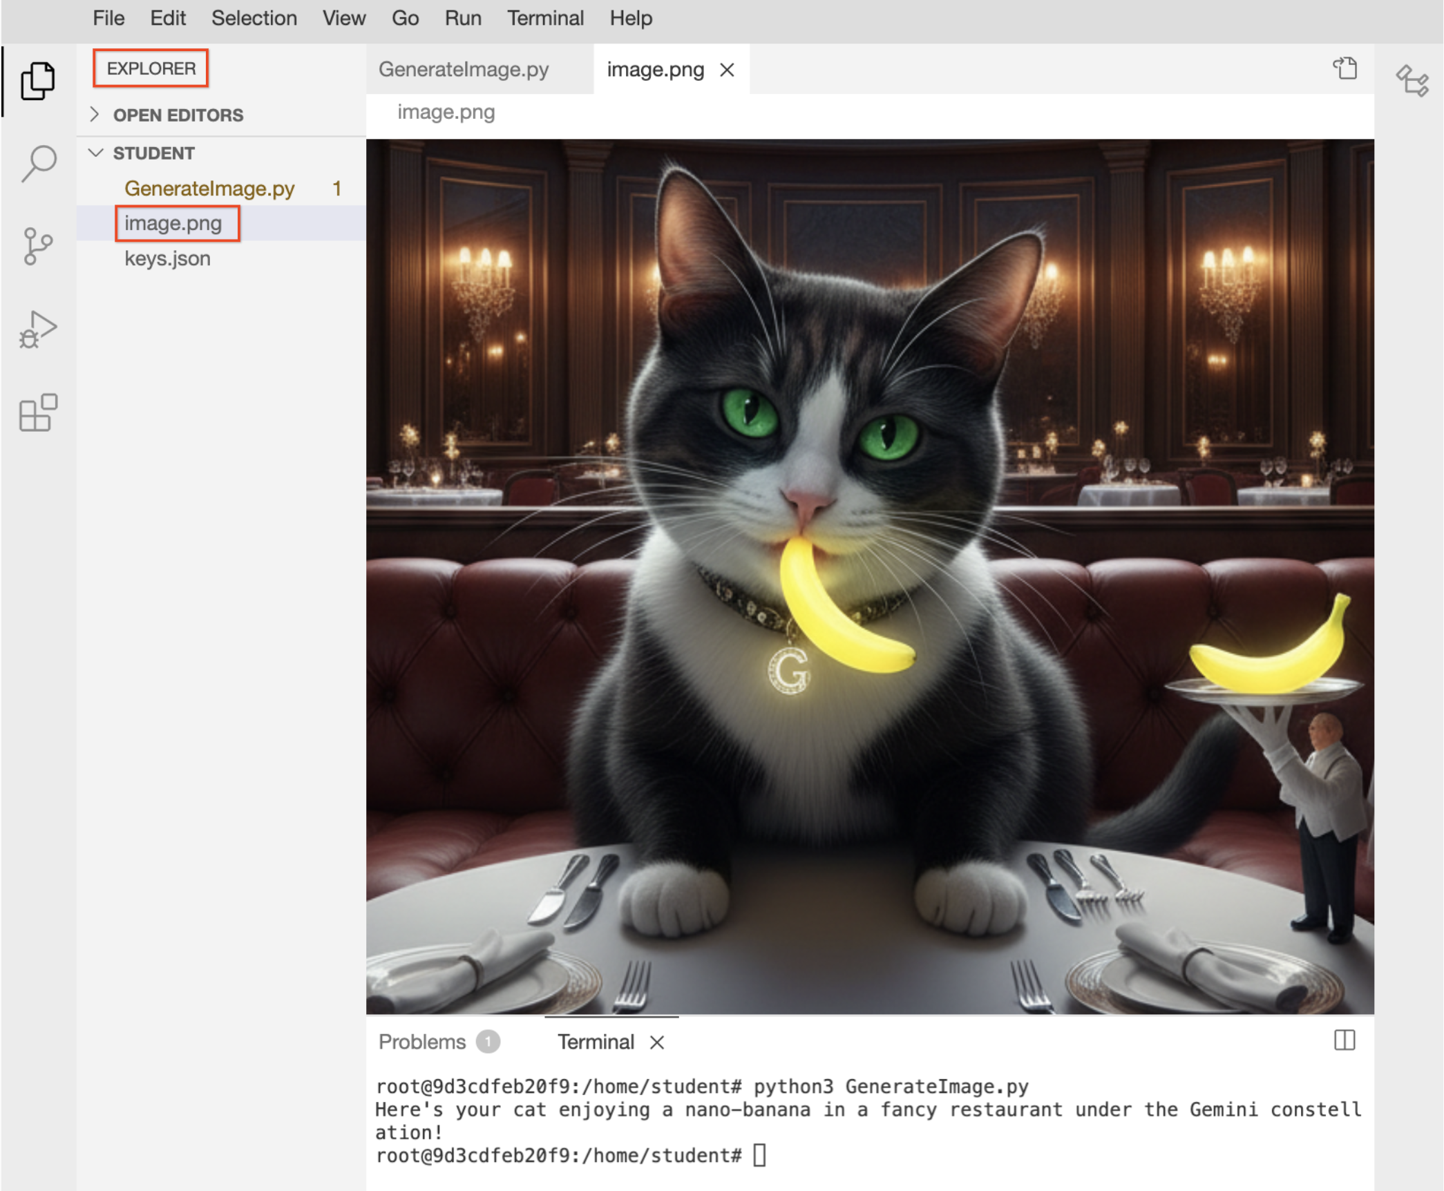
Task: Click the far-right sidebar outline icon
Action: click(1411, 81)
